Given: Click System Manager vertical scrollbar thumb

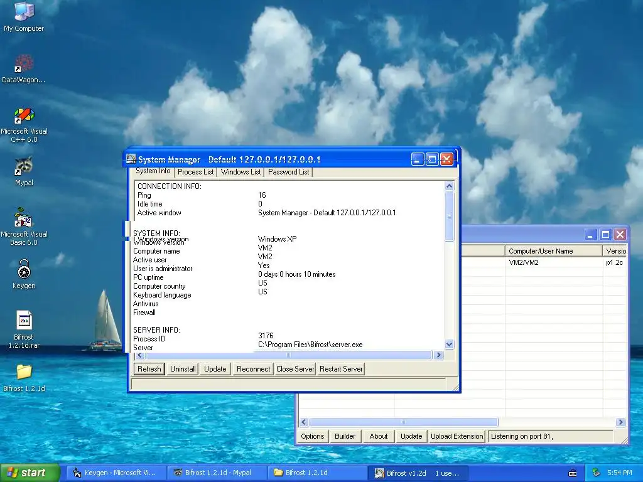Looking at the screenshot, I should (449, 216).
